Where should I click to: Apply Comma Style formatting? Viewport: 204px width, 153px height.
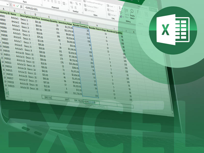[80, 4]
